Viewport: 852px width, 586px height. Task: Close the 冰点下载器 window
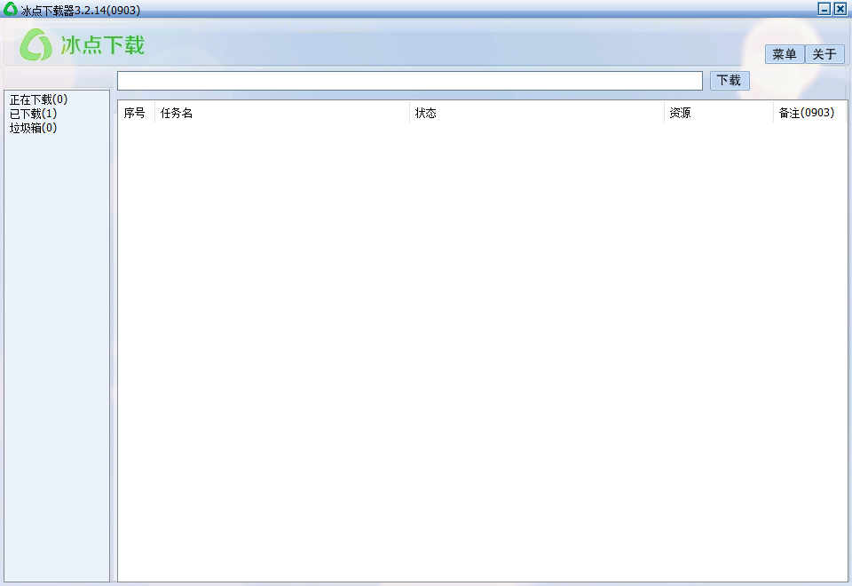pos(840,9)
